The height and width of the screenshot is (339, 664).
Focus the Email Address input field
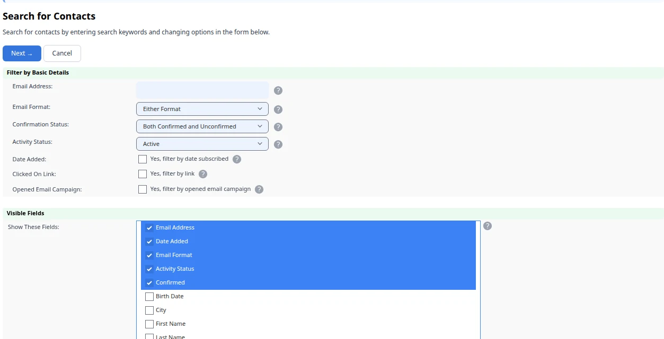coord(202,90)
